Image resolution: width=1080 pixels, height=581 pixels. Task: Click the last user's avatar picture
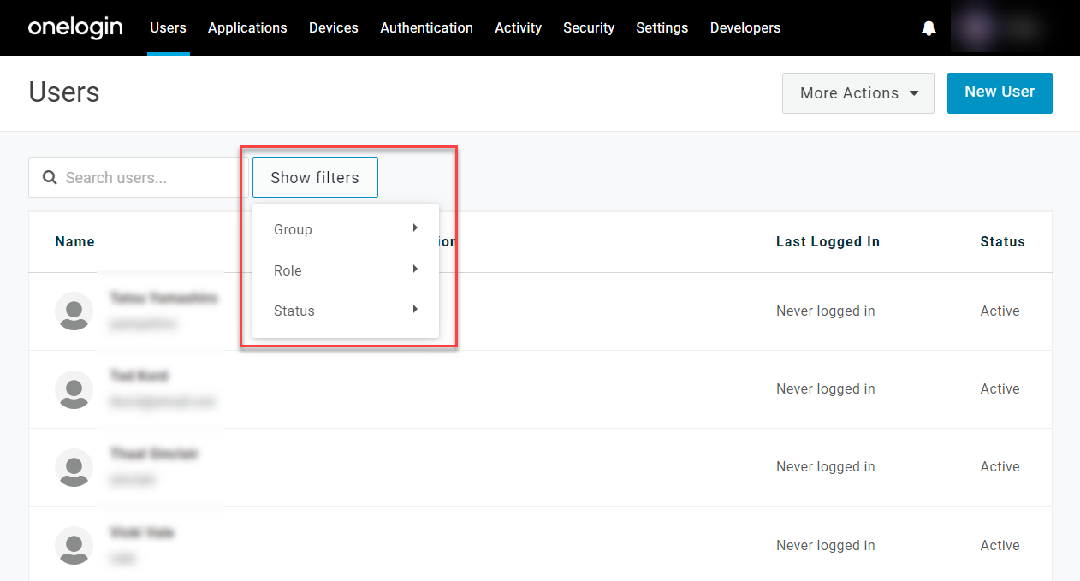tap(74, 546)
